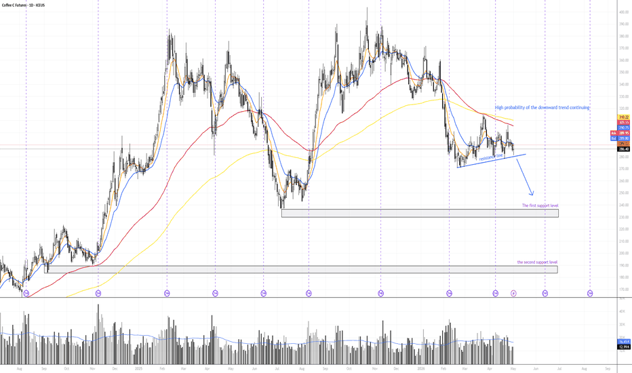
Task: Select the marker icon near Nov 2024
Action: tap(98, 293)
